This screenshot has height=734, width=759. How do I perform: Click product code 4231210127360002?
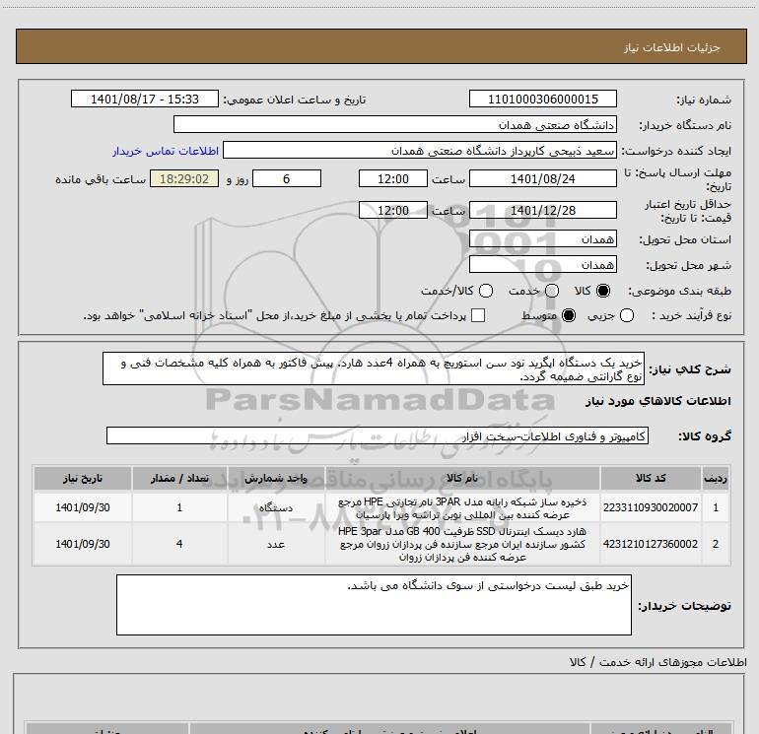point(651,544)
